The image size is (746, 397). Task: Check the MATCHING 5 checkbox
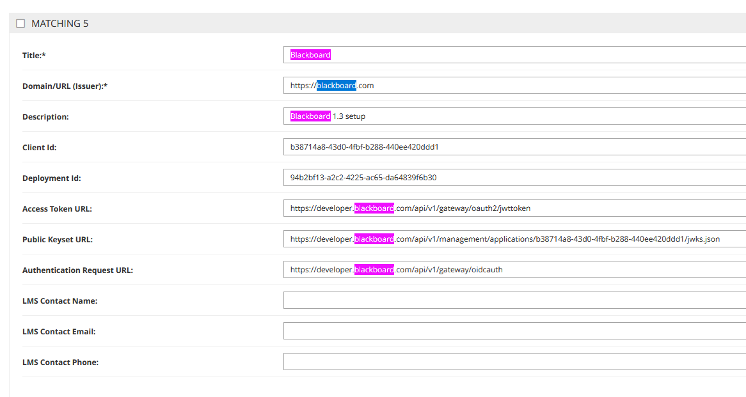(20, 23)
